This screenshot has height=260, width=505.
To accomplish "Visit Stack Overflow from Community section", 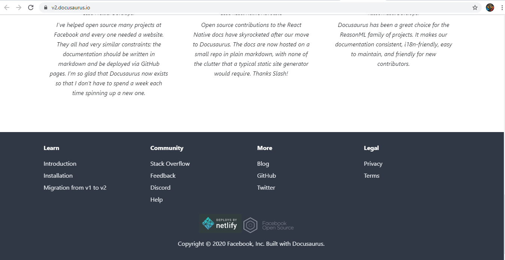I will click(x=170, y=163).
